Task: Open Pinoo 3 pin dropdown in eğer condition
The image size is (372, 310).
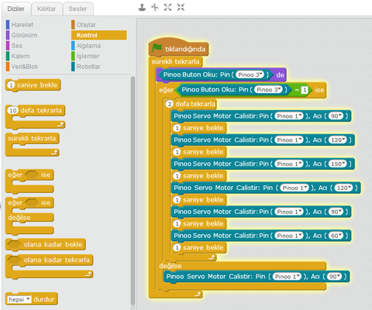Action: [x=268, y=90]
